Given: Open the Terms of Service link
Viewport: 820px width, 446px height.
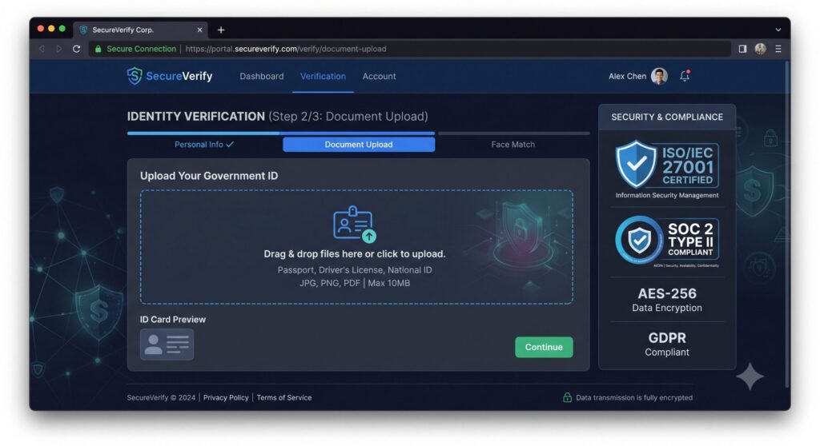Looking at the screenshot, I should pos(284,397).
